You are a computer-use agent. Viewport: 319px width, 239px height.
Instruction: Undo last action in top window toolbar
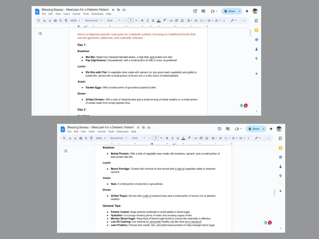click(44, 20)
